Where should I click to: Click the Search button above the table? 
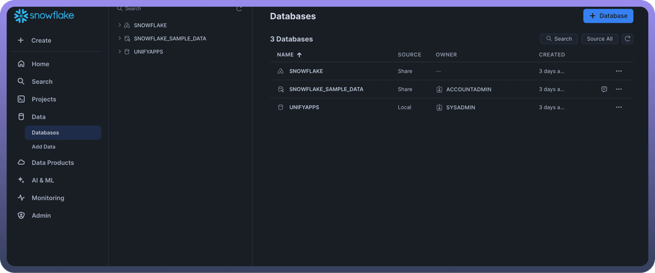point(559,39)
